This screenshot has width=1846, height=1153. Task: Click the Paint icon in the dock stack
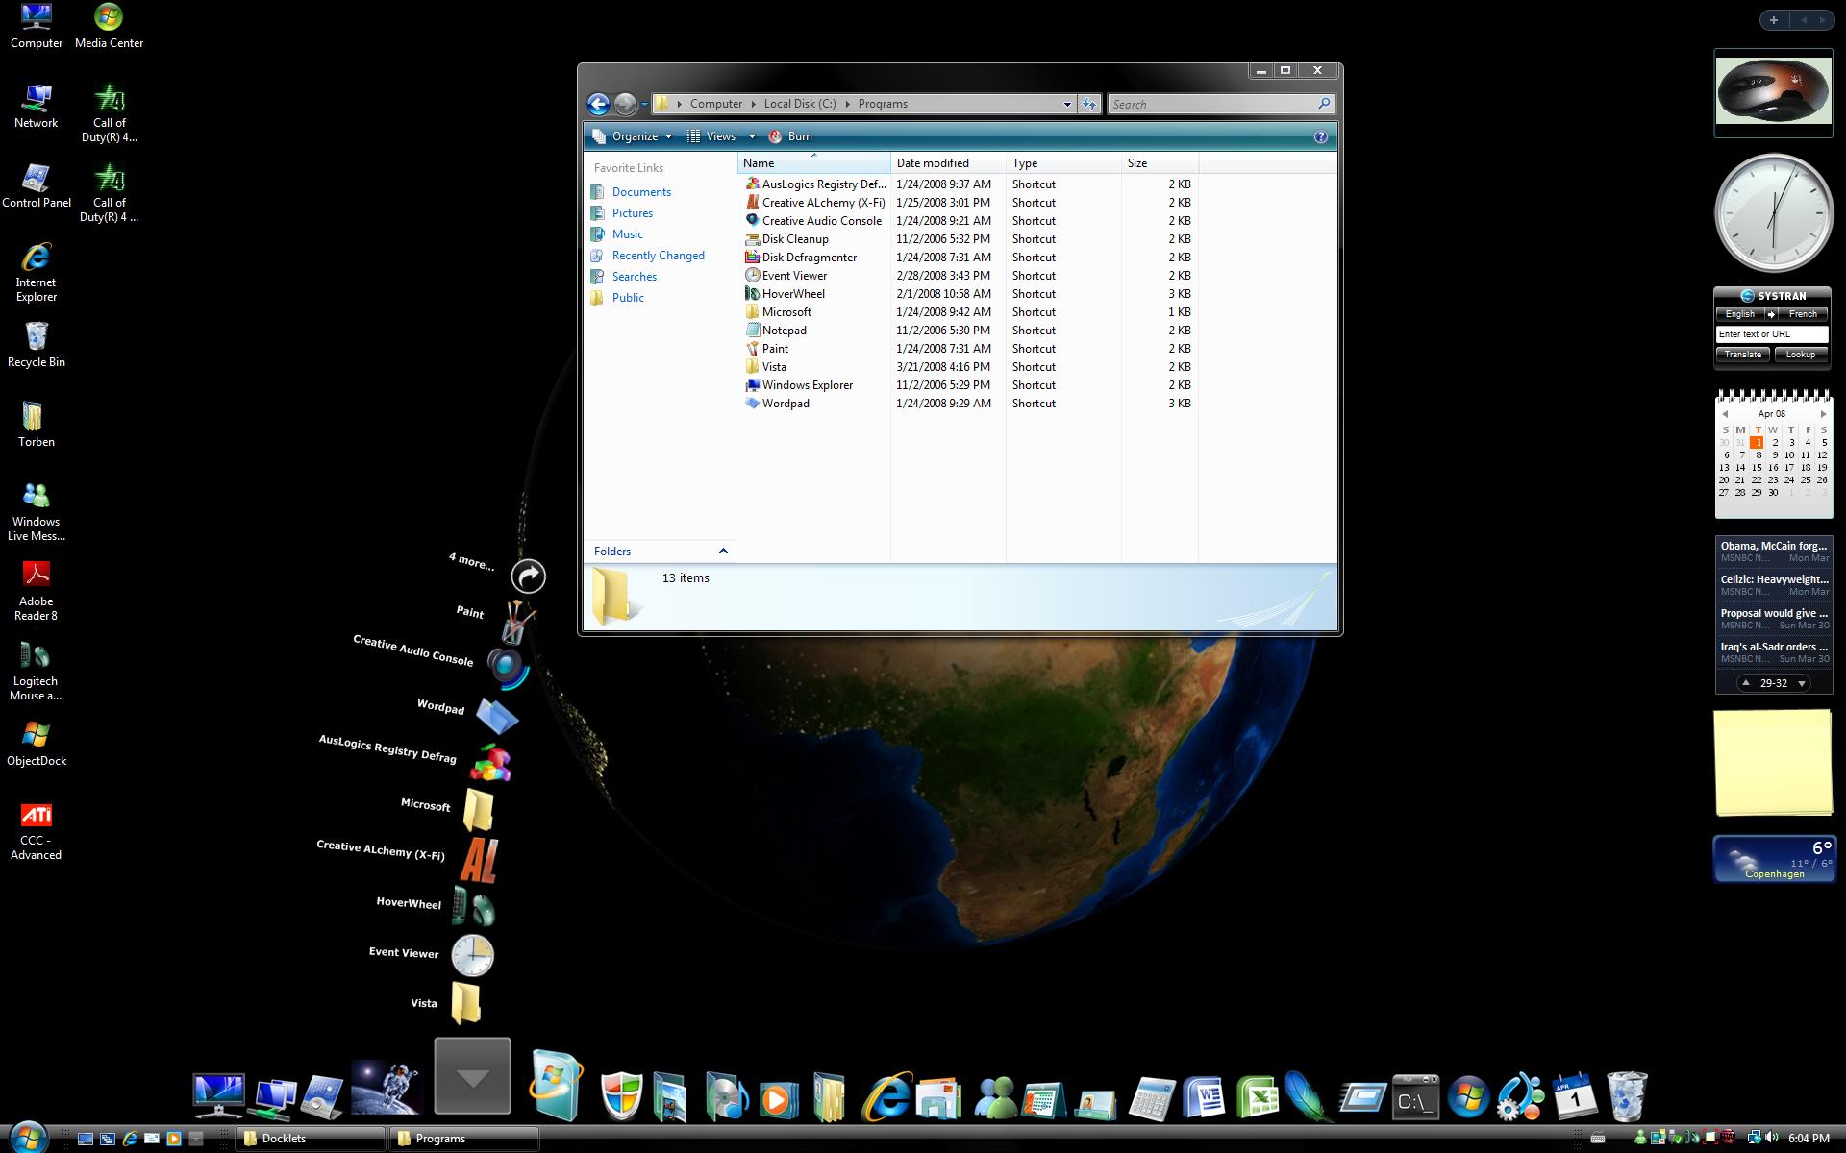516,622
